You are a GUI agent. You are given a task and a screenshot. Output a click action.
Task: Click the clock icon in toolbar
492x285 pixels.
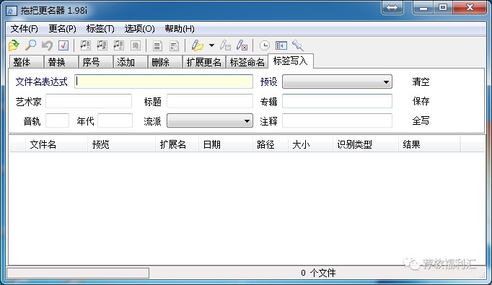point(265,46)
